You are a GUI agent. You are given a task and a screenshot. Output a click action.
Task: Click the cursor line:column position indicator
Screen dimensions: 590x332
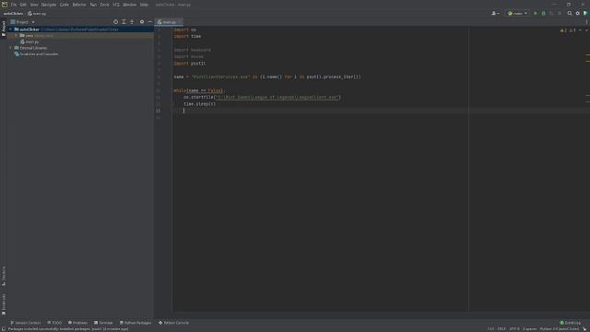point(490,329)
